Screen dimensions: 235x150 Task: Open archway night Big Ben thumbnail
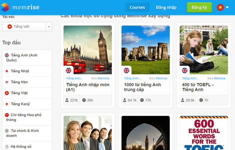[146, 133]
